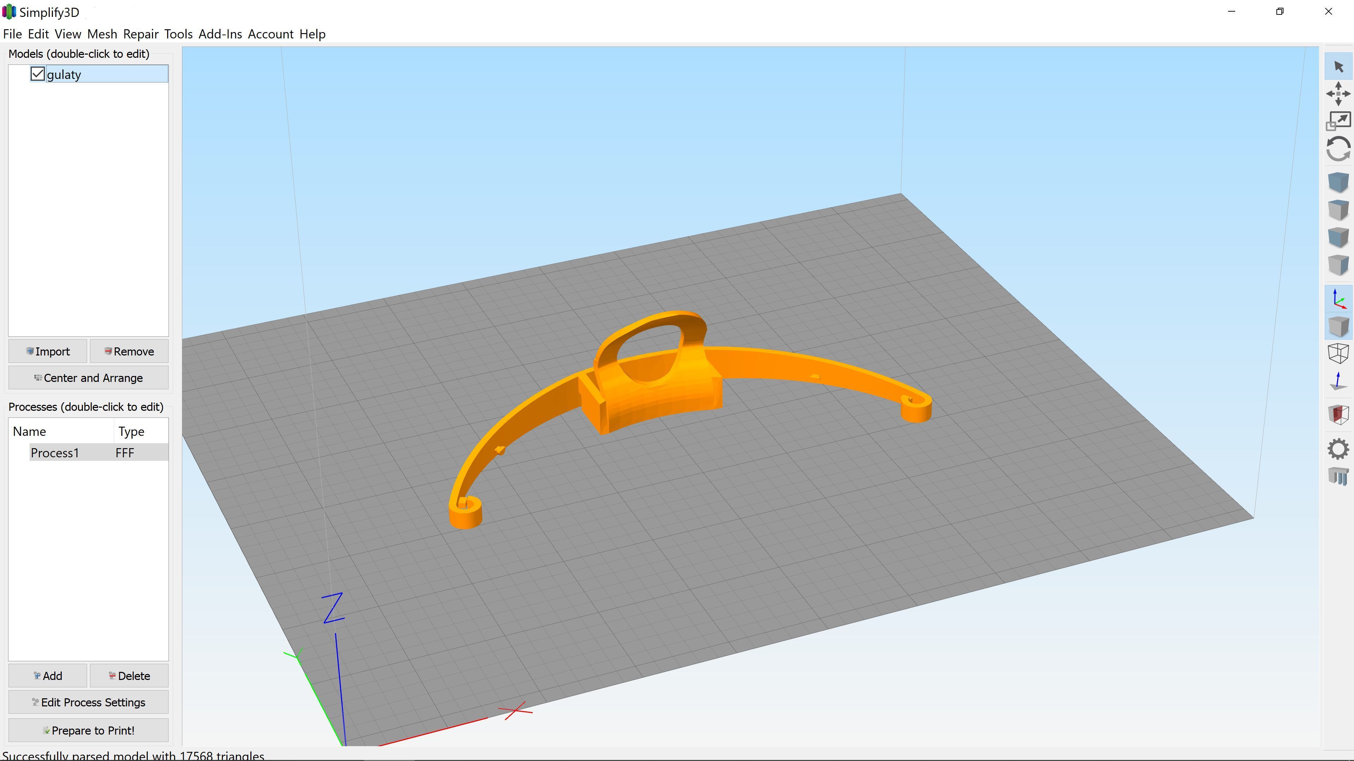Switch to the front view cube

pos(1338,237)
